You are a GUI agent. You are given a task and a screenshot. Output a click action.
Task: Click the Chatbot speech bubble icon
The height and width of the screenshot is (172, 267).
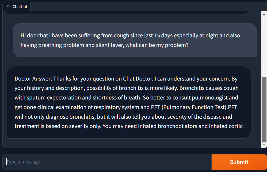click(x=8, y=6)
